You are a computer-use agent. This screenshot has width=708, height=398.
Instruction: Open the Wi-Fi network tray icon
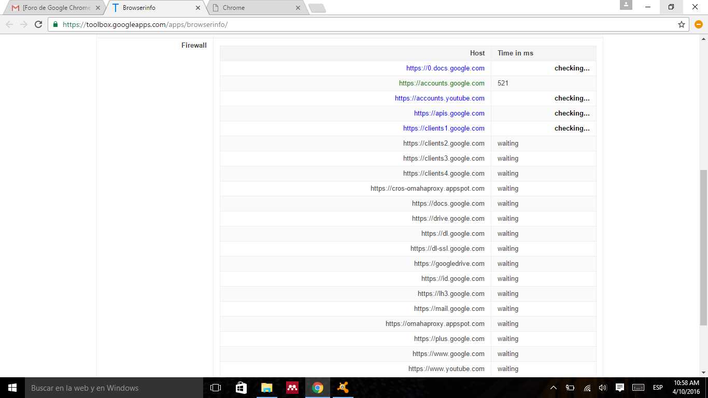coord(587,388)
